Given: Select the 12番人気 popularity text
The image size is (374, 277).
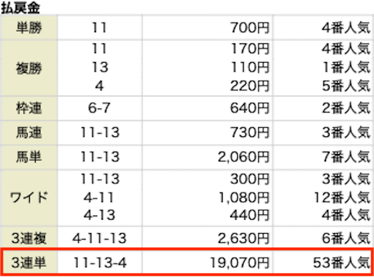Looking at the screenshot, I should tap(342, 198).
